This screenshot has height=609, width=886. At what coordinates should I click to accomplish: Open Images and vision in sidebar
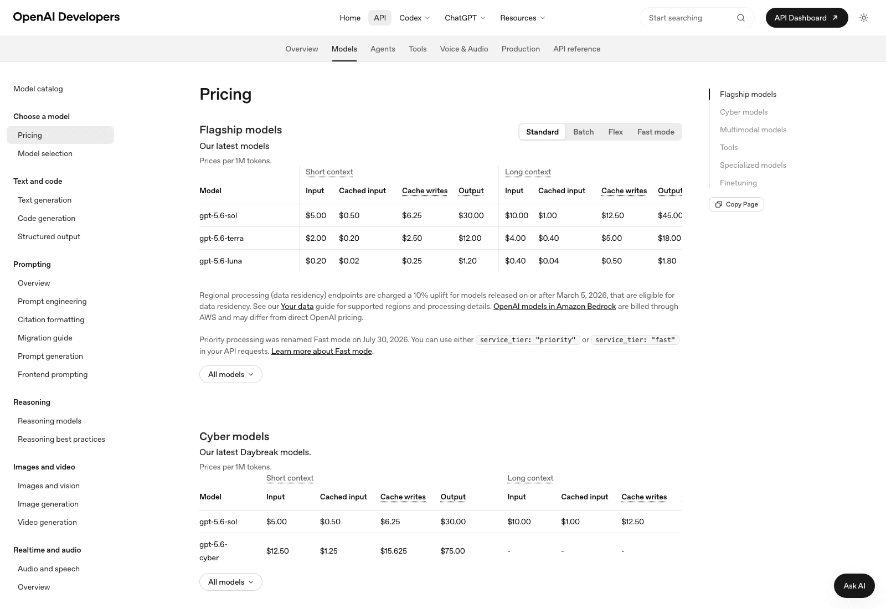coord(49,486)
